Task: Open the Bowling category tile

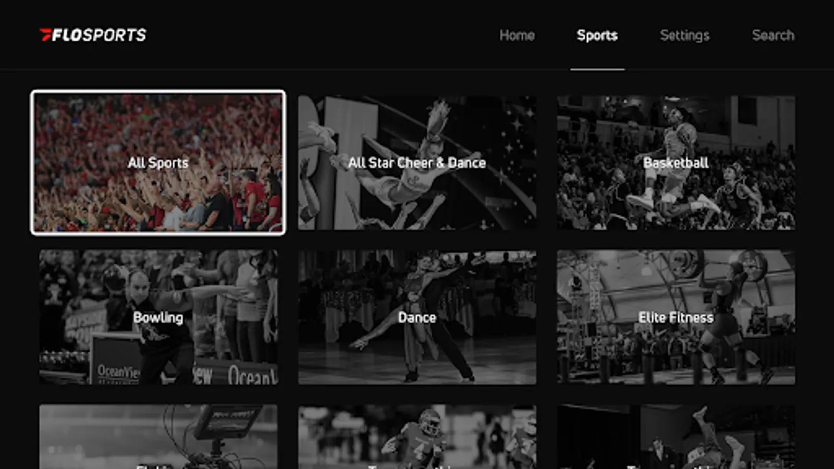Action: pyautogui.click(x=158, y=317)
